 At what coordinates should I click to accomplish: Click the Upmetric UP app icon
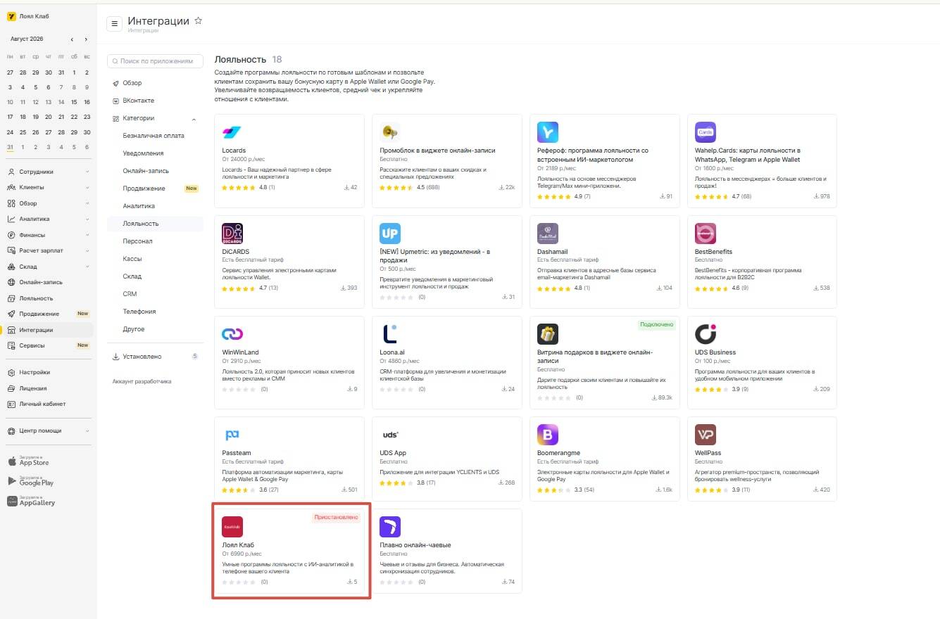click(x=389, y=234)
